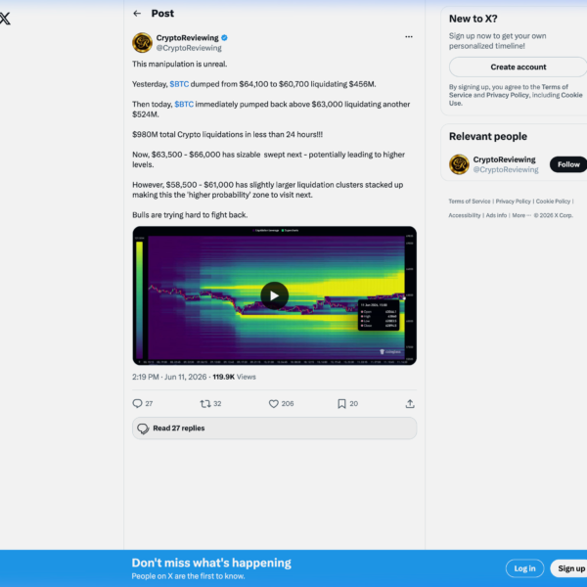587x587 pixels.
Task: Click the heatmap tooltip box in the video
Action: [x=379, y=315]
